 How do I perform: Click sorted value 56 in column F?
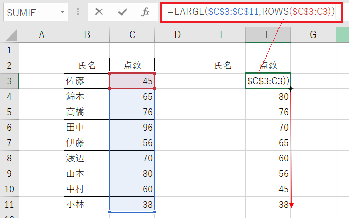click(x=268, y=174)
